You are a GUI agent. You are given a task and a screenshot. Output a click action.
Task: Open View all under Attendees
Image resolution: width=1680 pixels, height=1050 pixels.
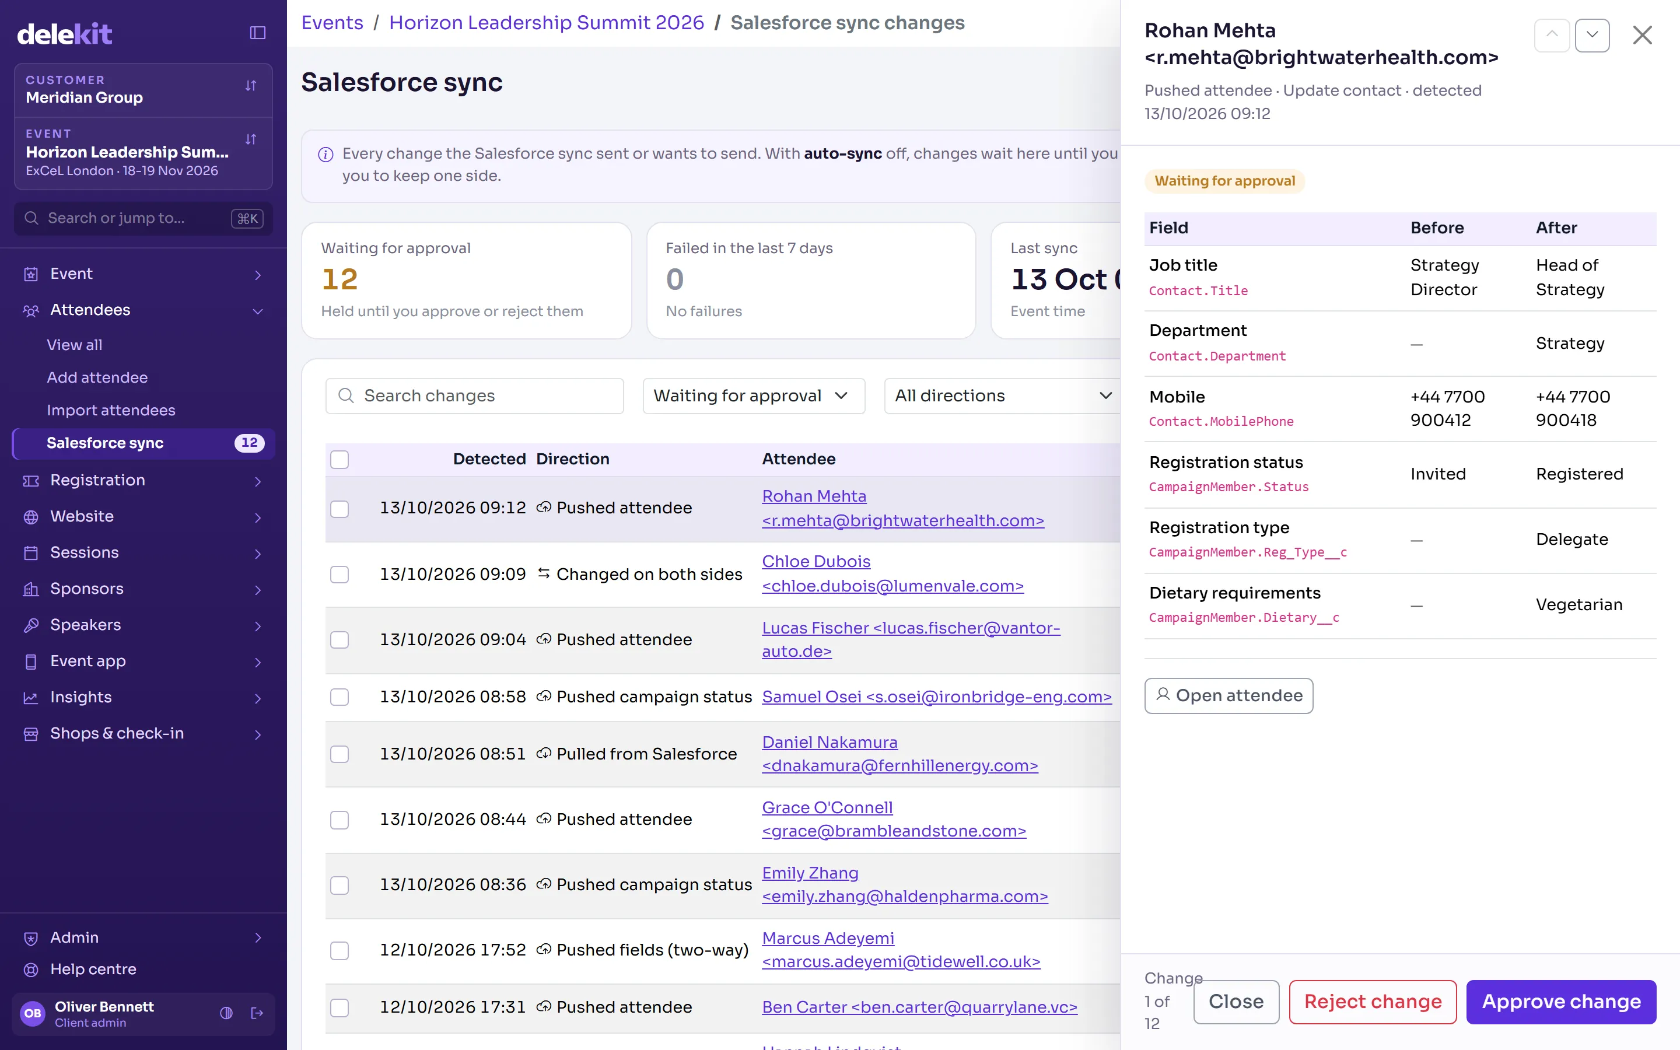74,345
